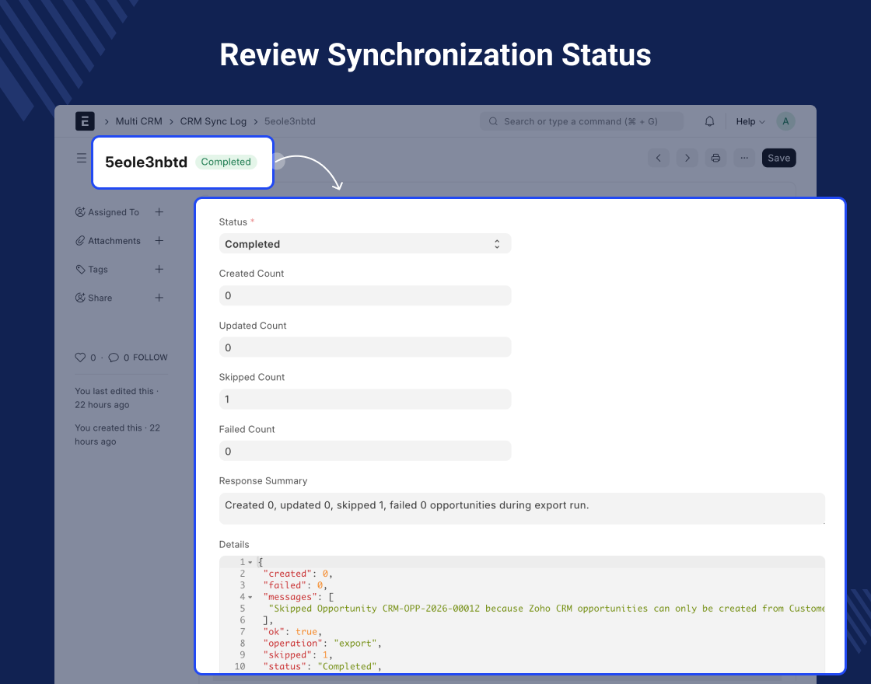Screen dimensions: 871x684
Task: Add a new attachment via plus
Action: coord(159,240)
